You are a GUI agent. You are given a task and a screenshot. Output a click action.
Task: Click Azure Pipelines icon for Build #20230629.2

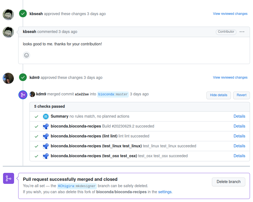pyautogui.click(x=46, y=126)
